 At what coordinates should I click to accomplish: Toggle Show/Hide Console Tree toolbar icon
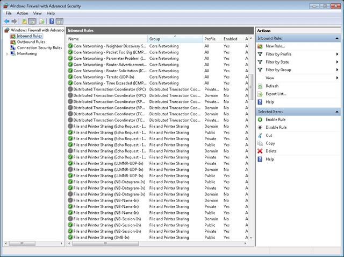click(x=32, y=22)
